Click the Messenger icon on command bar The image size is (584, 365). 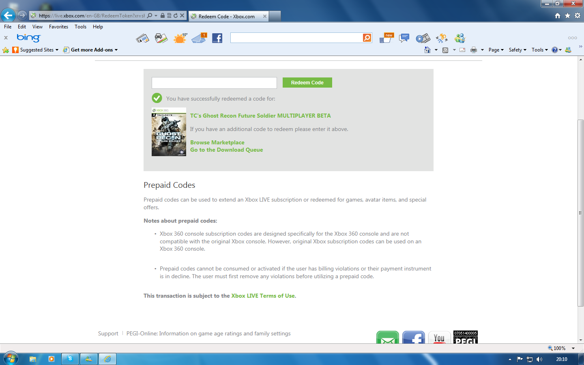coord(568,50)
